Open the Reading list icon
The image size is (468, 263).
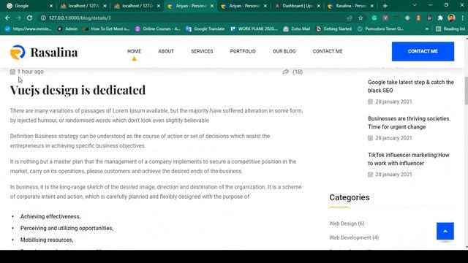click(438, 29)
